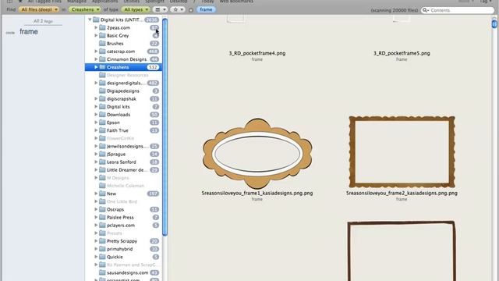Click the All 2 tags header
Viewport: 499px width, 281px height.
pos(43,21)
